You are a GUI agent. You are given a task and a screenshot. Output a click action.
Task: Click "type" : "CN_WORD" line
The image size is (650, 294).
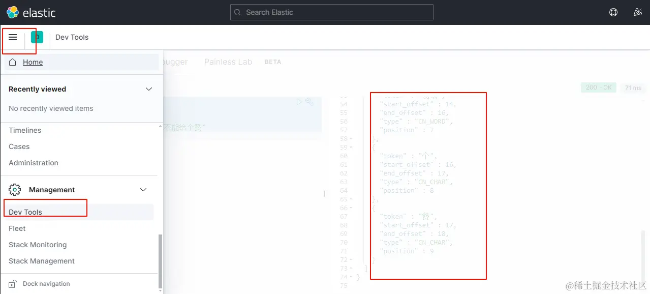[416, 122]
